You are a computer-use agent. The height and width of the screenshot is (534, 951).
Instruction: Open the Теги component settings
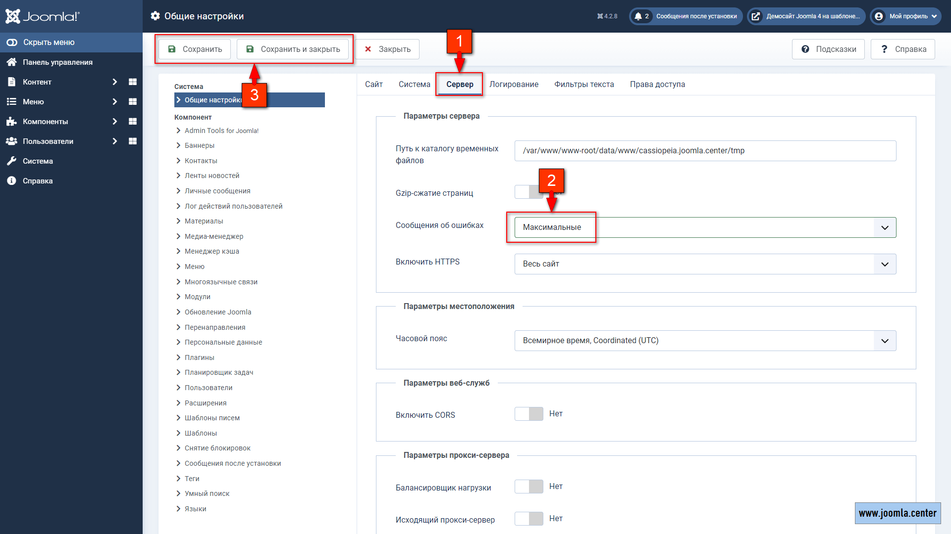(x=192, y=479)
